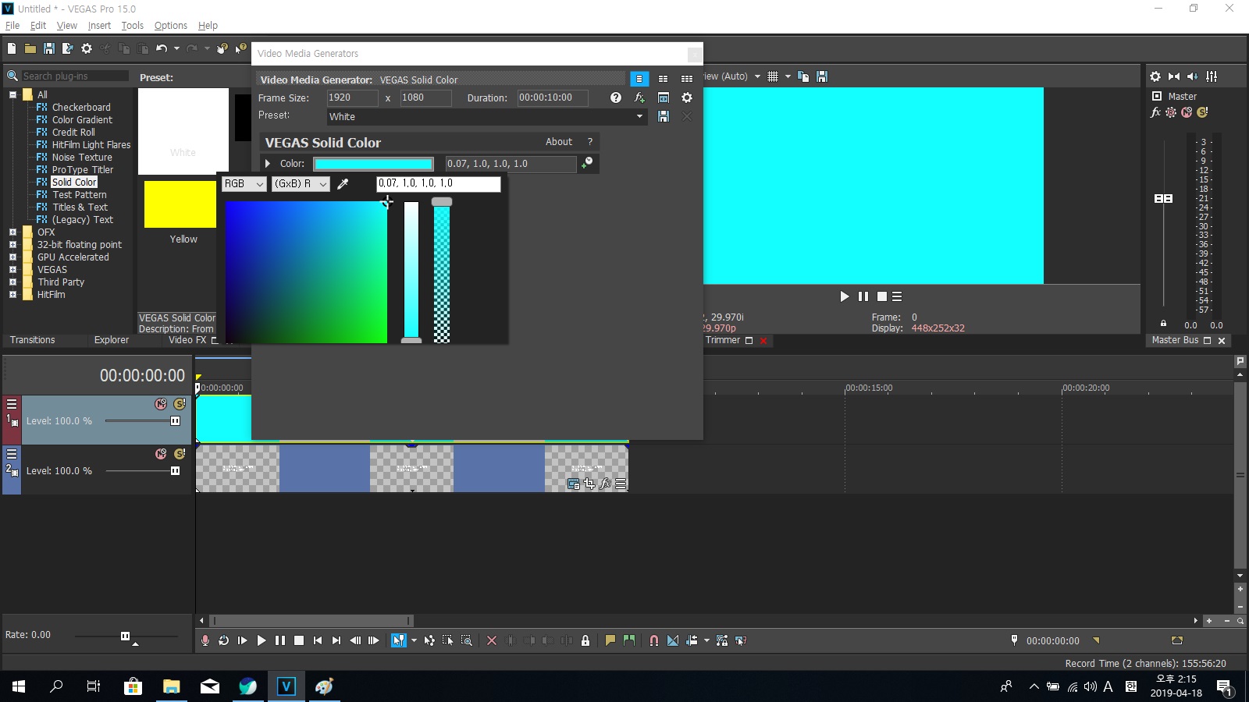
Task: Open a project using the folder icon
Action: 30,48
